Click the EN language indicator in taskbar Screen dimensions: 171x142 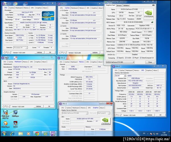[144, 133]
